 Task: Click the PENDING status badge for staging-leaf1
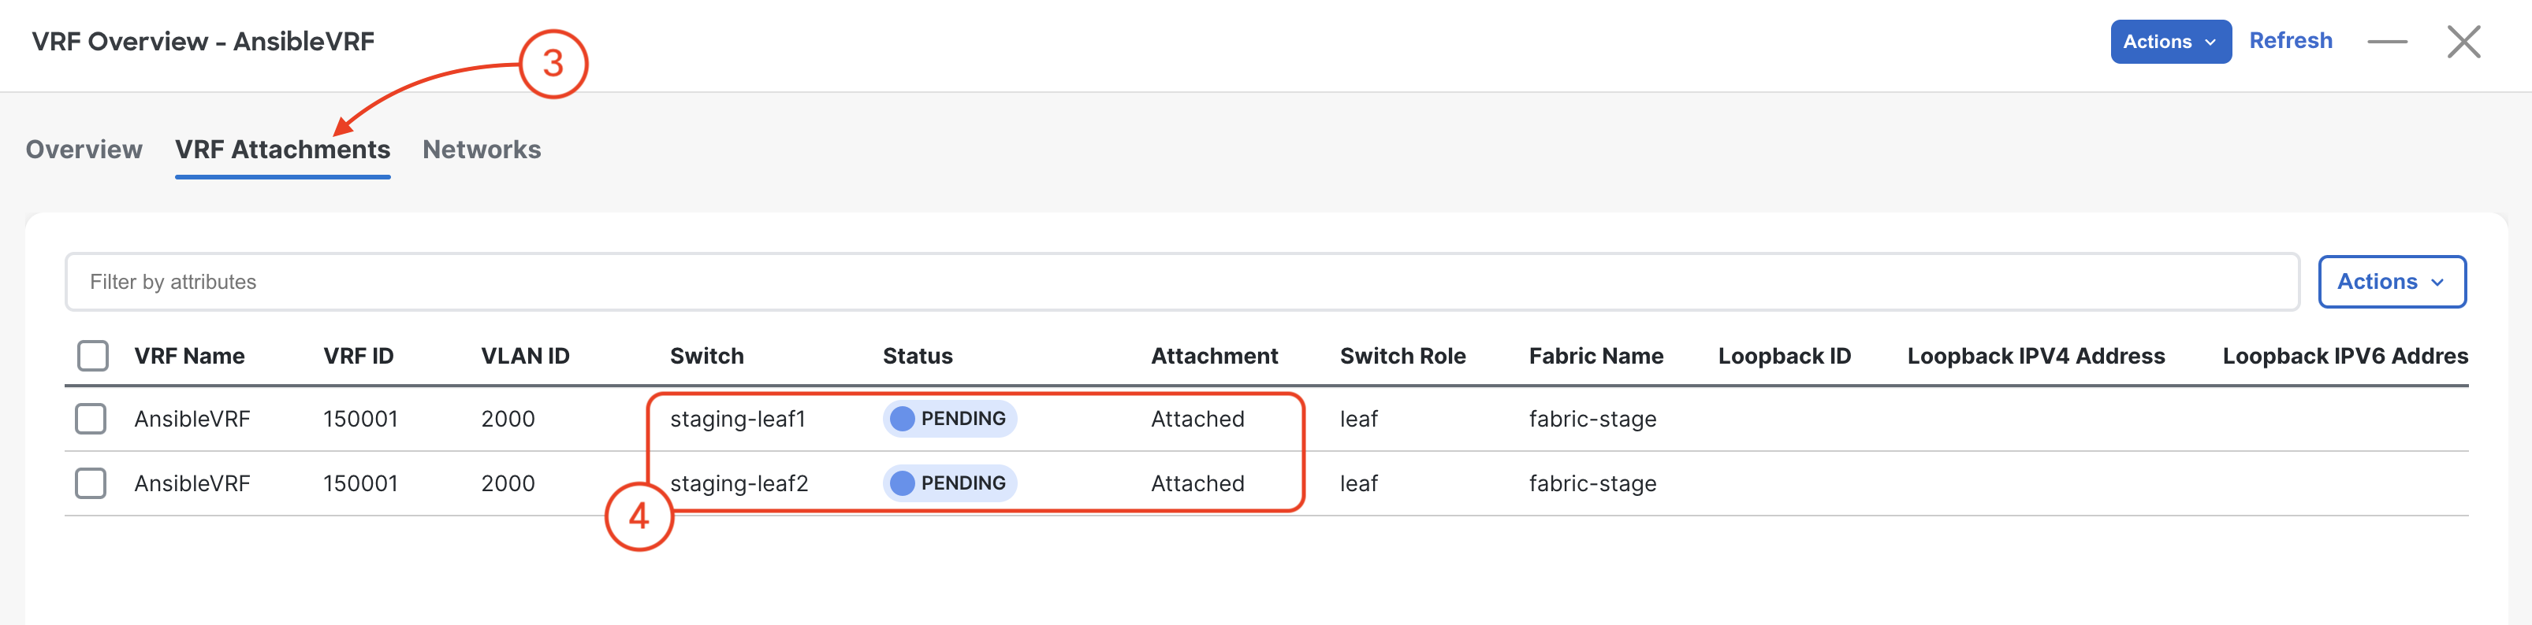click(949, 419)
